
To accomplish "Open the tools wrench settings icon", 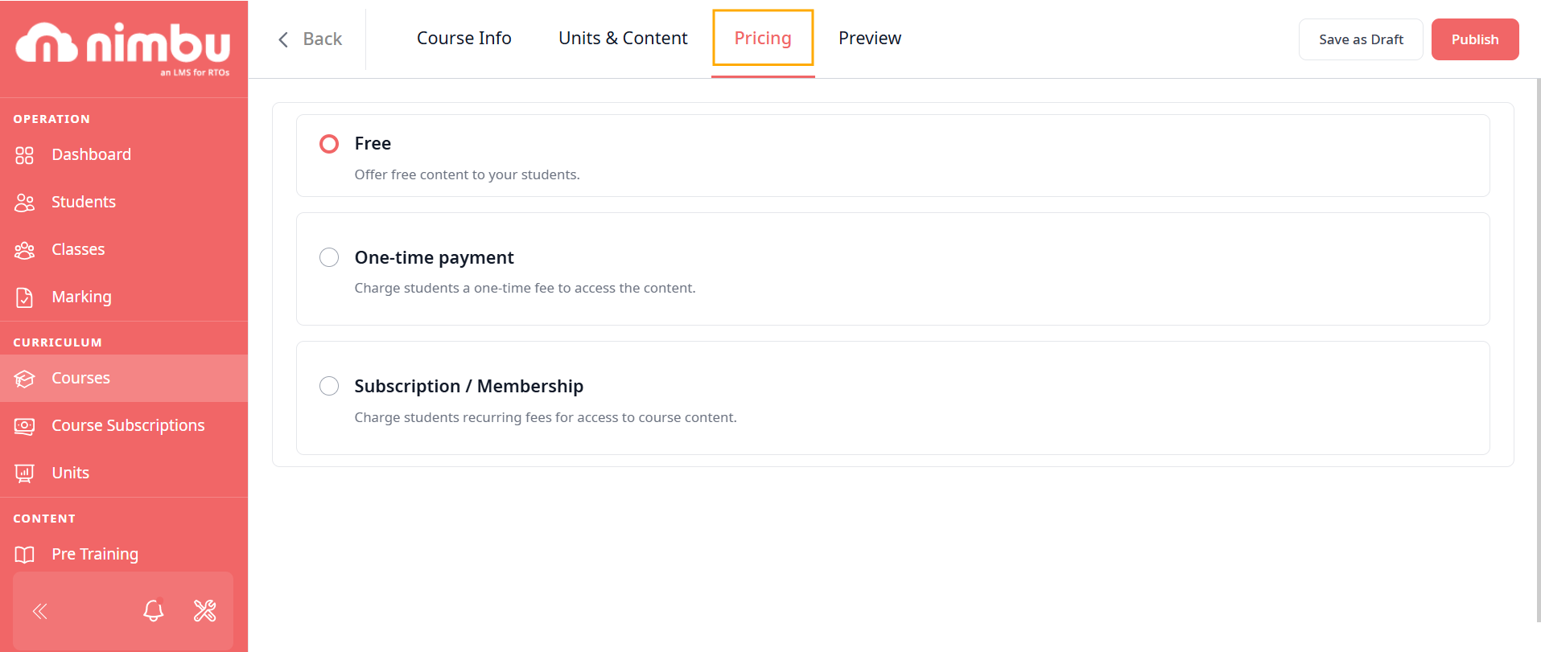I will click(x=205, y=611).
